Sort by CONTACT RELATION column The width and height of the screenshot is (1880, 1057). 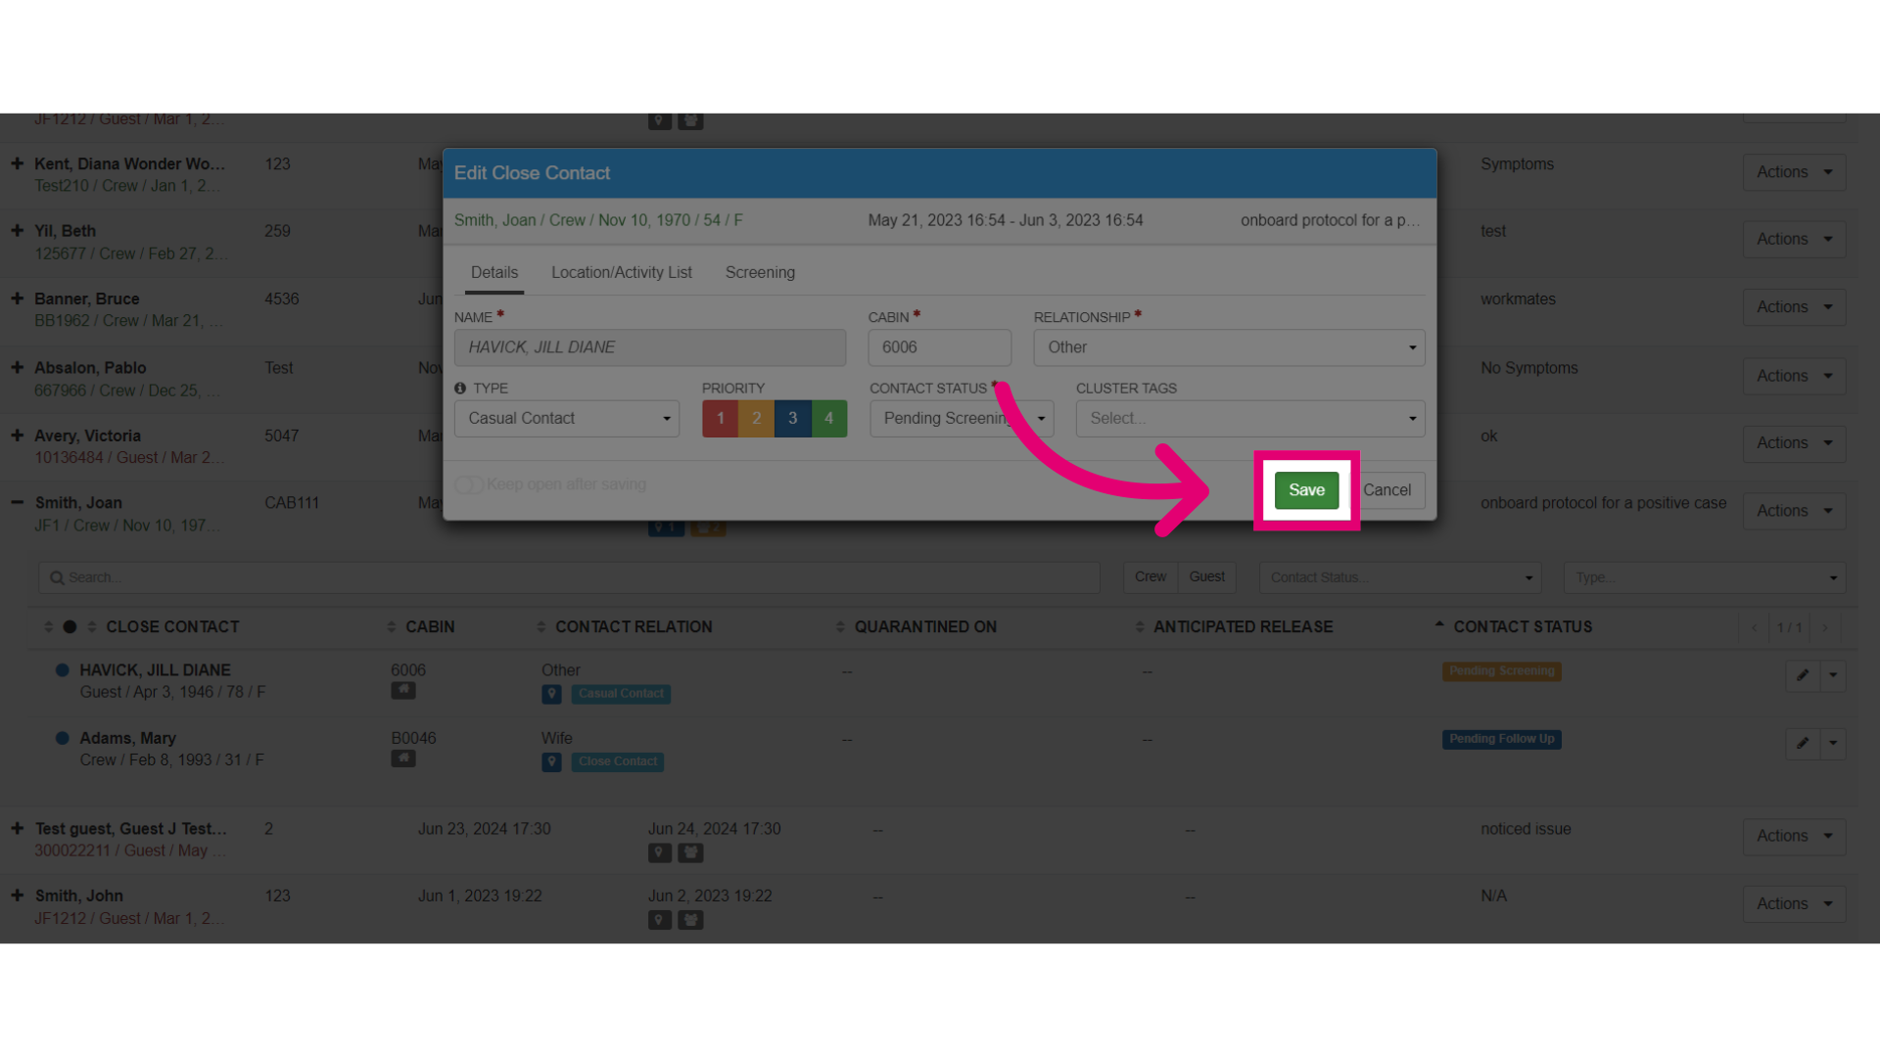pos(634,627)
